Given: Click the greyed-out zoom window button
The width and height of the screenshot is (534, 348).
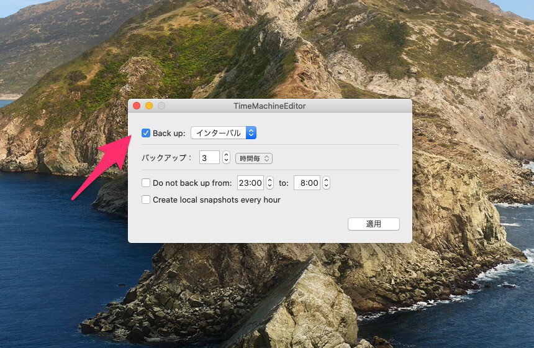Looking at the screenshot, I should 161,106.
